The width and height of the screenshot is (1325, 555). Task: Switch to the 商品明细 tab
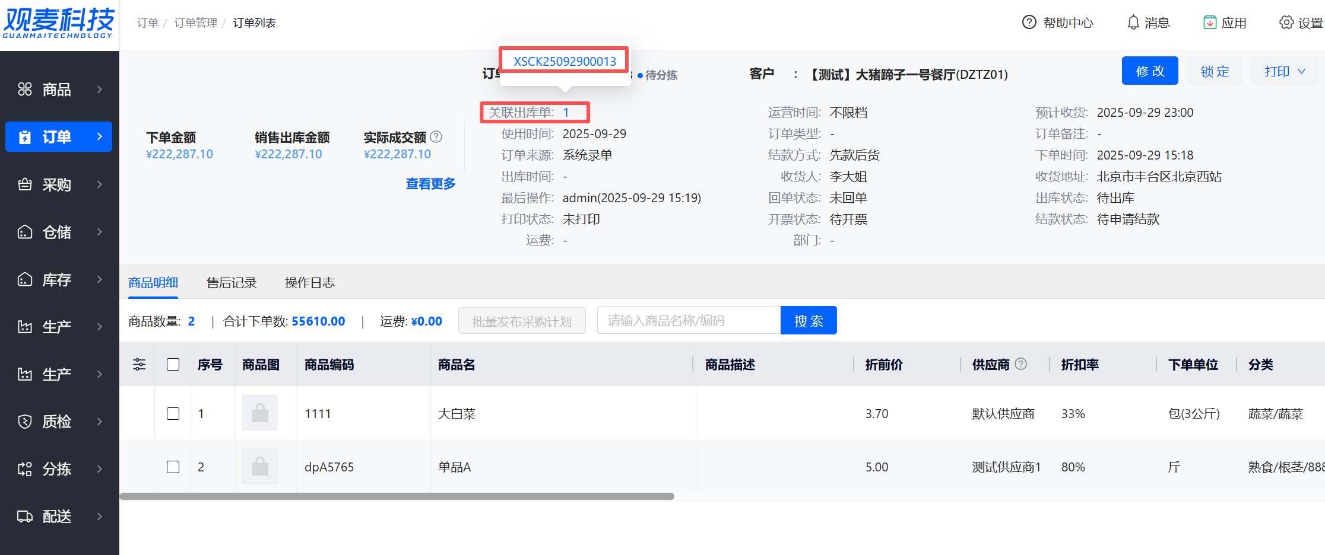click(x=153, y=283)
